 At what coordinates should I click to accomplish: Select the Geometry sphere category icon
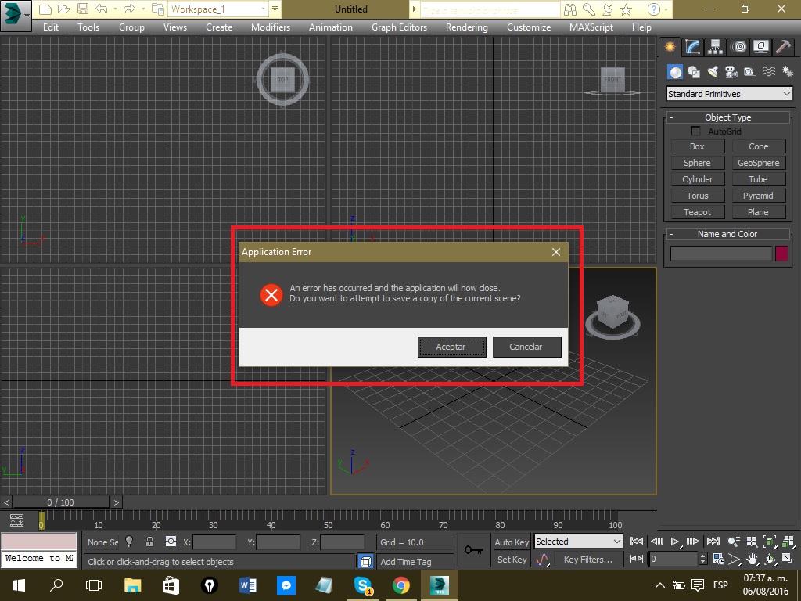point(675,72)
